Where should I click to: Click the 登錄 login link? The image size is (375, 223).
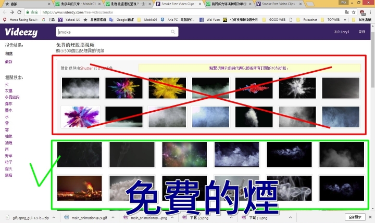[362, 32]
